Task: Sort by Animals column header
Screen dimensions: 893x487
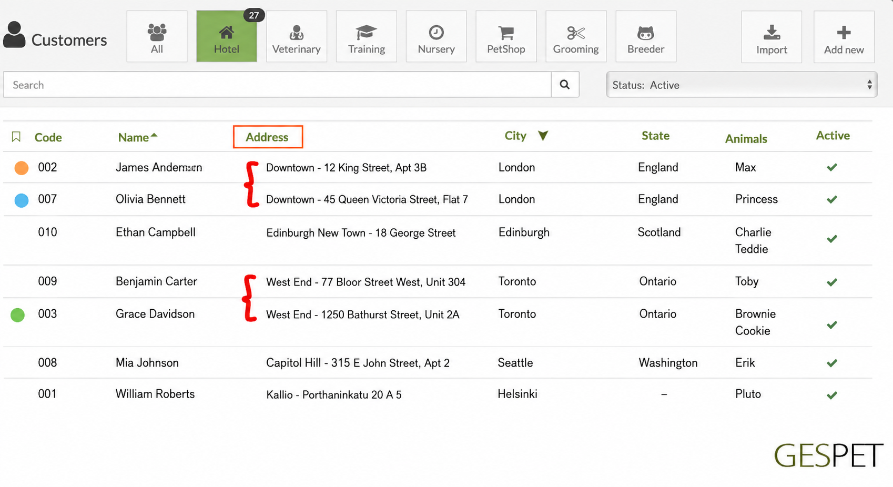Action: 746,139
